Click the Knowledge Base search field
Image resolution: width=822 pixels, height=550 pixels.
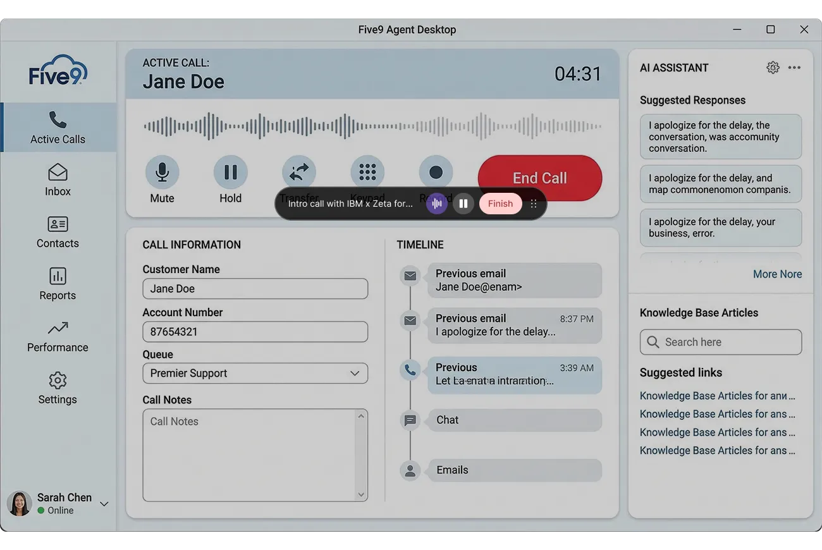click(x=721, y=342)
